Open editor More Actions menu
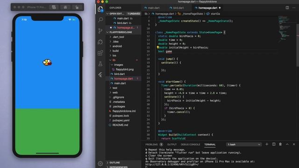The height and width of the screenshot is (168, 299). point(294,7)
